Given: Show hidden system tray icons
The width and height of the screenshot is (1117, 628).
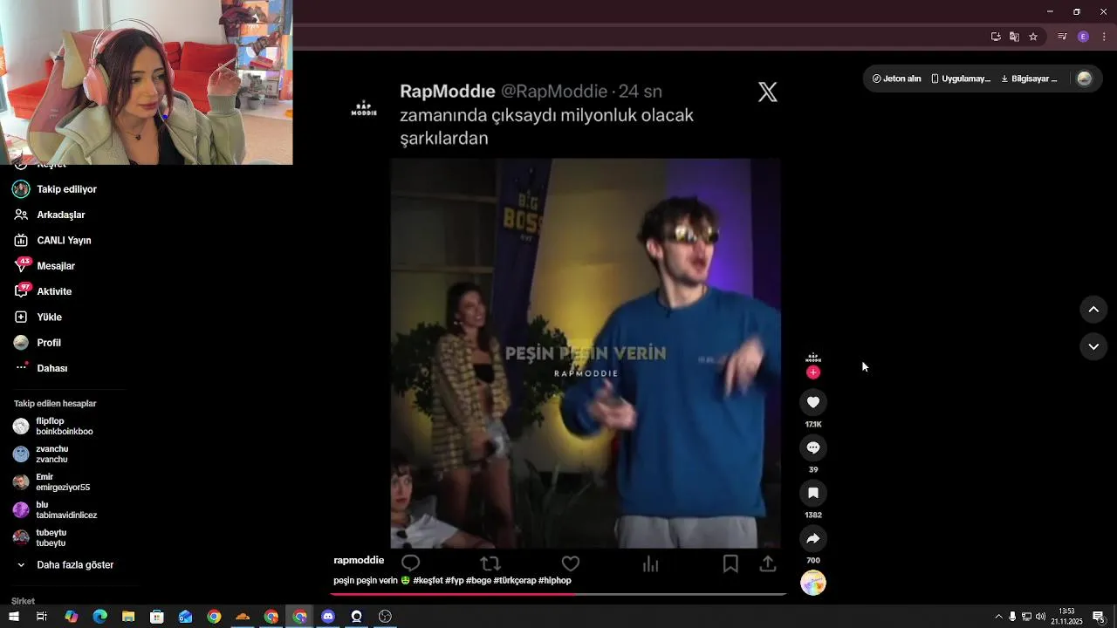Looking at the screenshot, I should point(998,617).
